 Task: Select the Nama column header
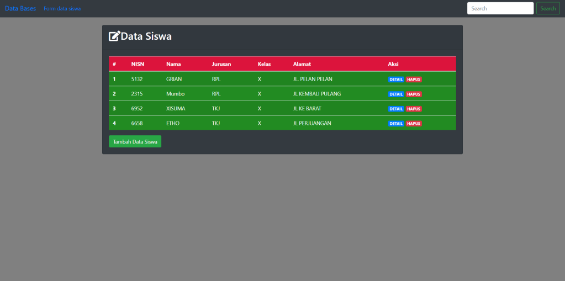click(x=173, y=64)
